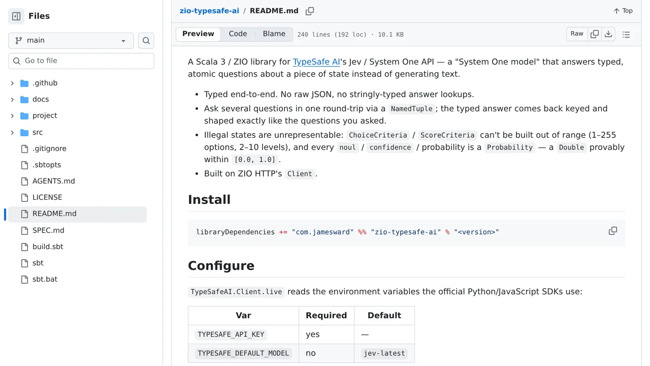650x366 pixels.
Task: Open the document outline icon
Action: (626, 35)
